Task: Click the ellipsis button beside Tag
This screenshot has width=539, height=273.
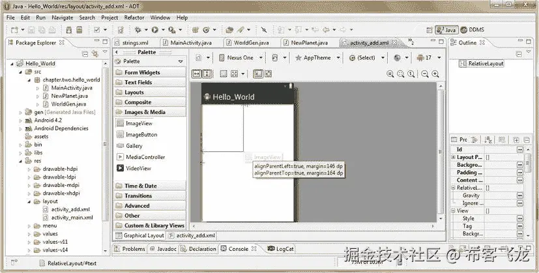Action: 520,226
